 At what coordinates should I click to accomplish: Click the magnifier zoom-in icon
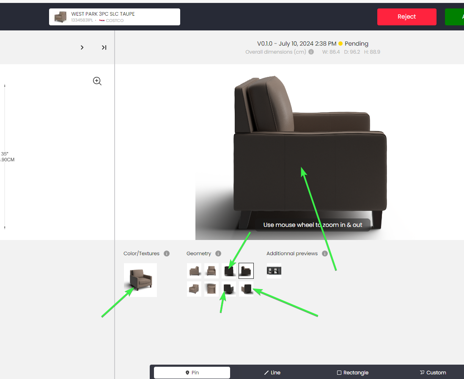[97, 81]
